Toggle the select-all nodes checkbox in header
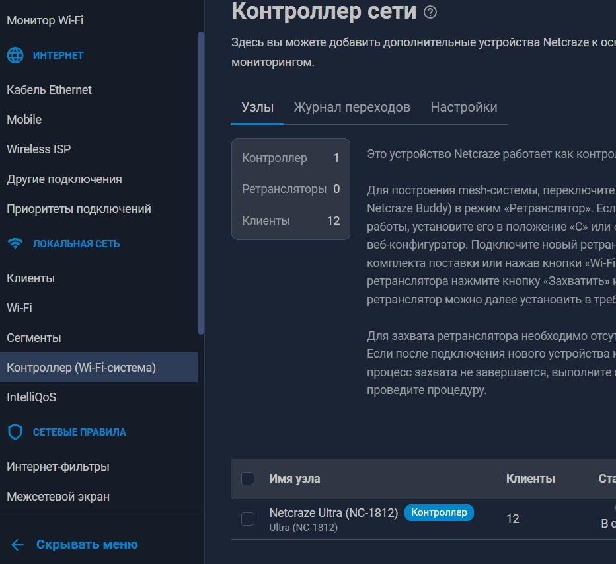 click(248, 479)
